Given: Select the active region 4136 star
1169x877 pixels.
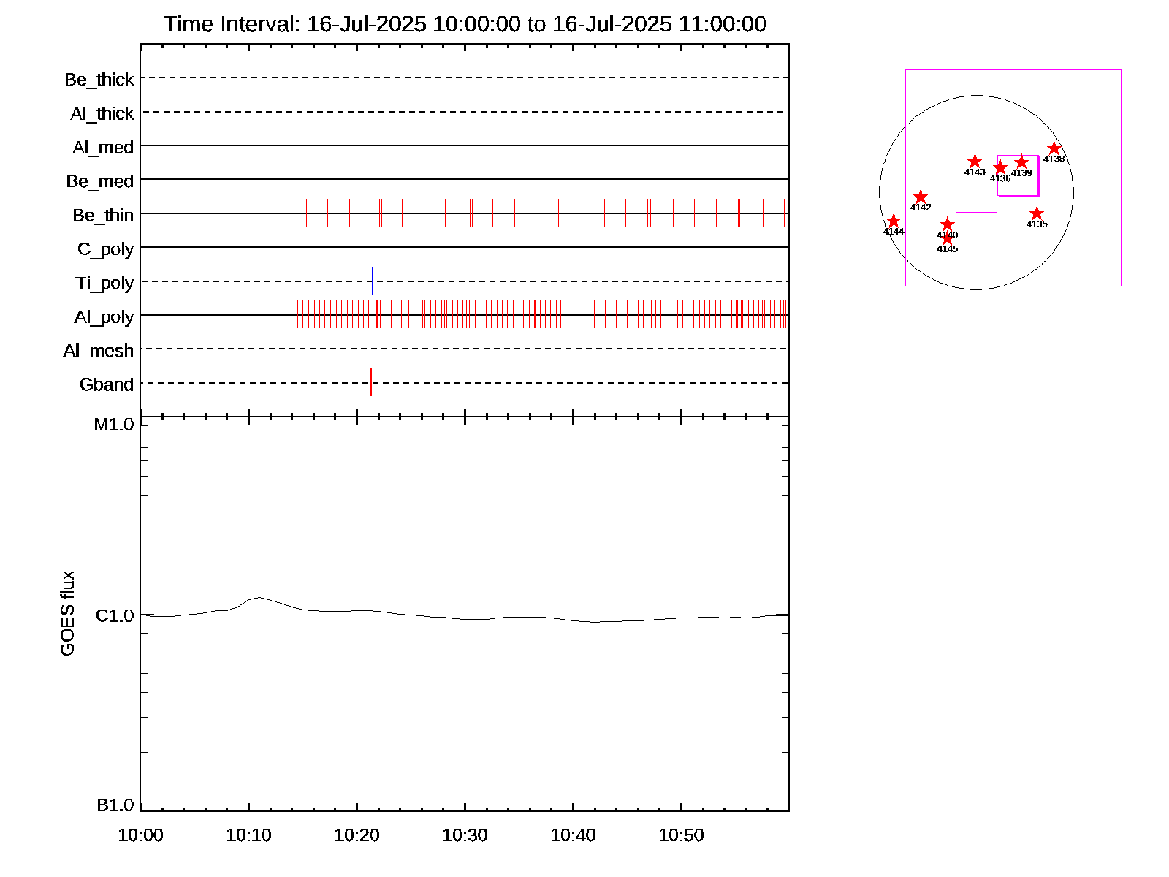Looking at the screenshot, I should click(x=1000, y=168).
